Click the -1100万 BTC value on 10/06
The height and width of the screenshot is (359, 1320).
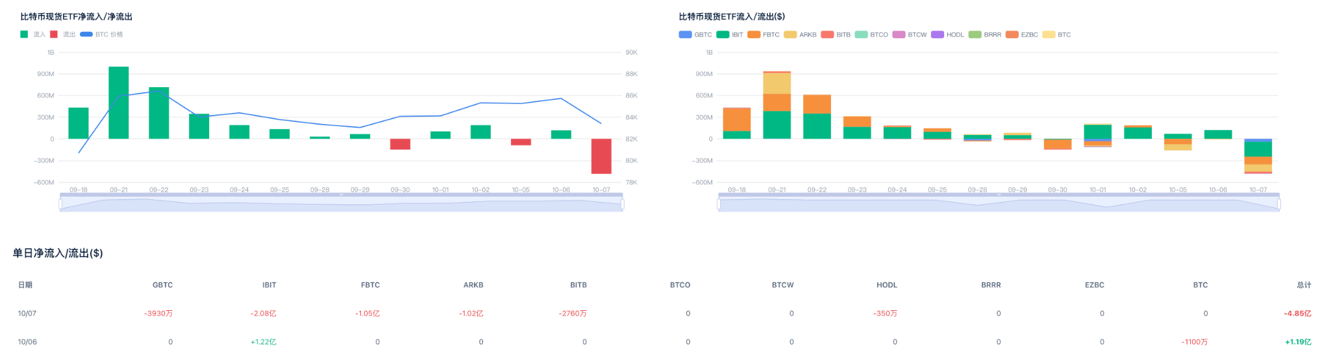point(1195,342)
